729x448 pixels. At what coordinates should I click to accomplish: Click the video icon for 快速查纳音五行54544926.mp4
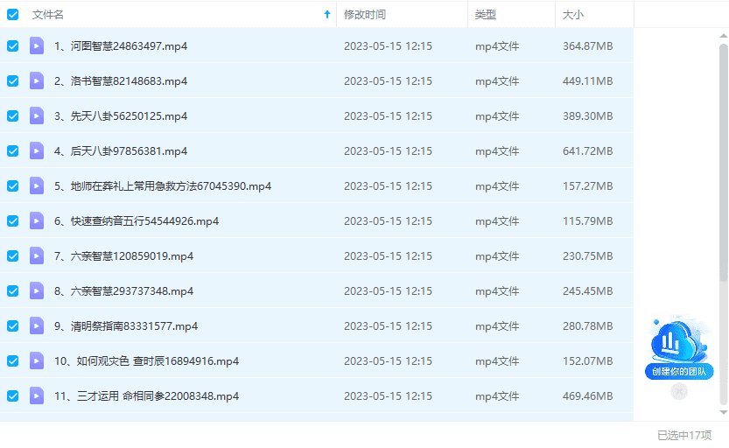37,220
